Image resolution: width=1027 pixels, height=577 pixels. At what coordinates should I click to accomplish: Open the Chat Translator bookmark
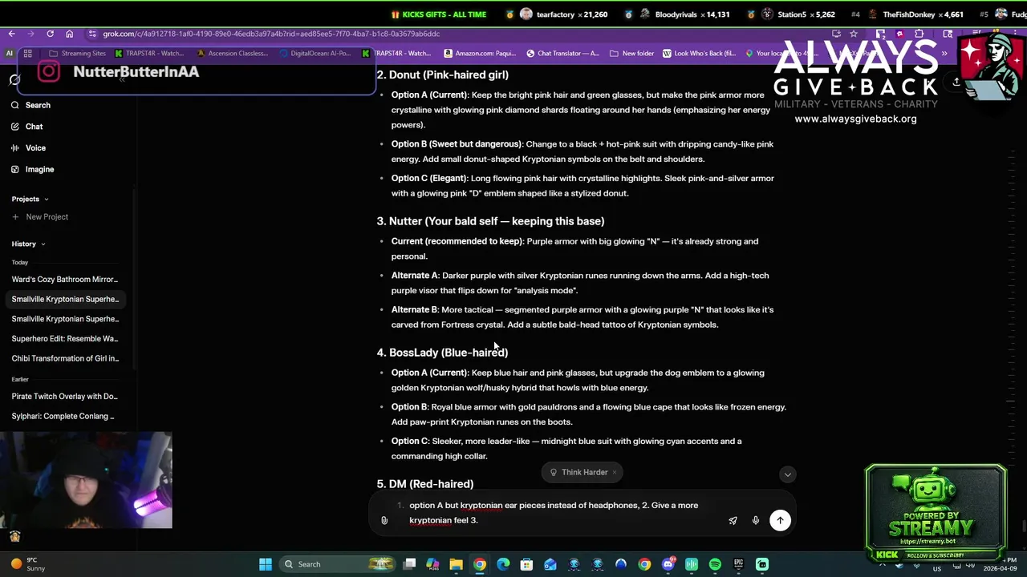pos(562,54)
